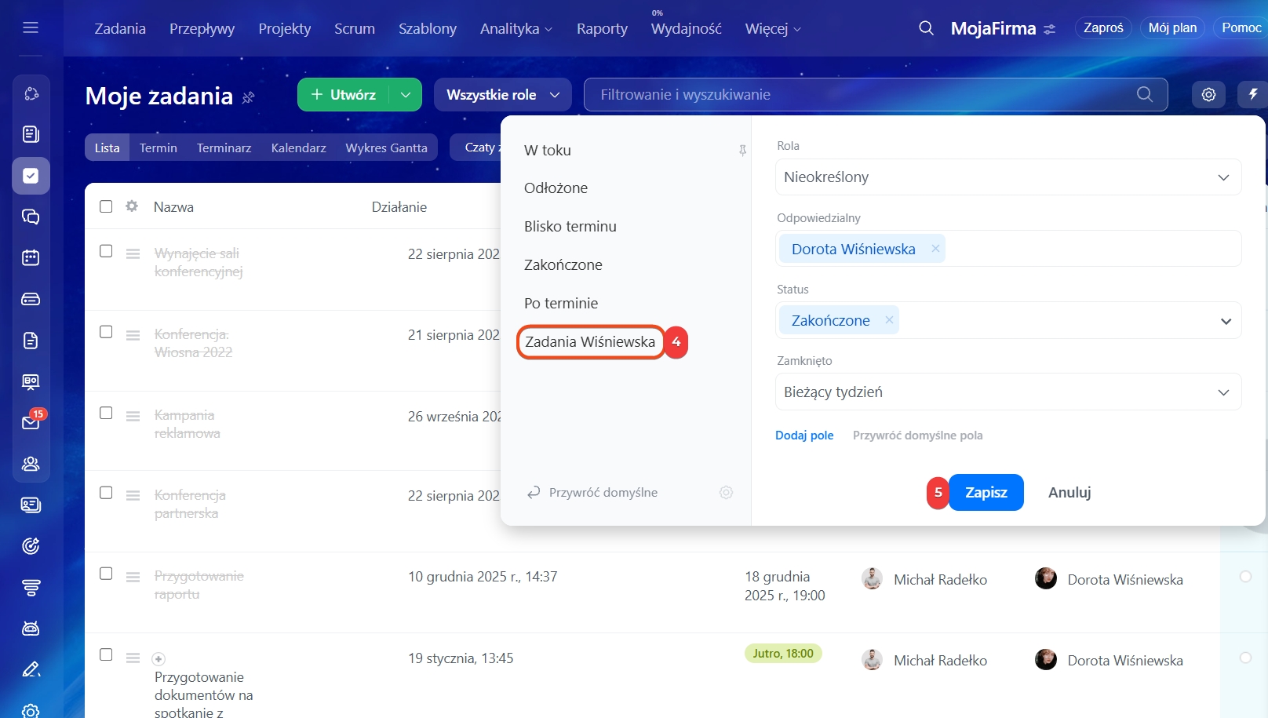Open the Wszystkie role dropdown
The image size is (1268, 718).
coord(502,95)
